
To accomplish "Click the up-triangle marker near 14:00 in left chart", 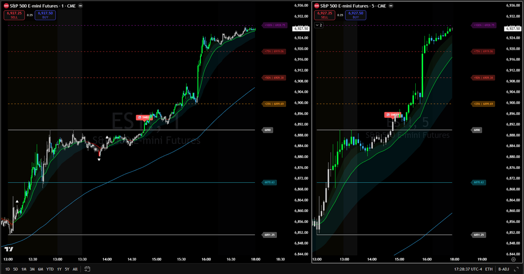I will 107,137.
